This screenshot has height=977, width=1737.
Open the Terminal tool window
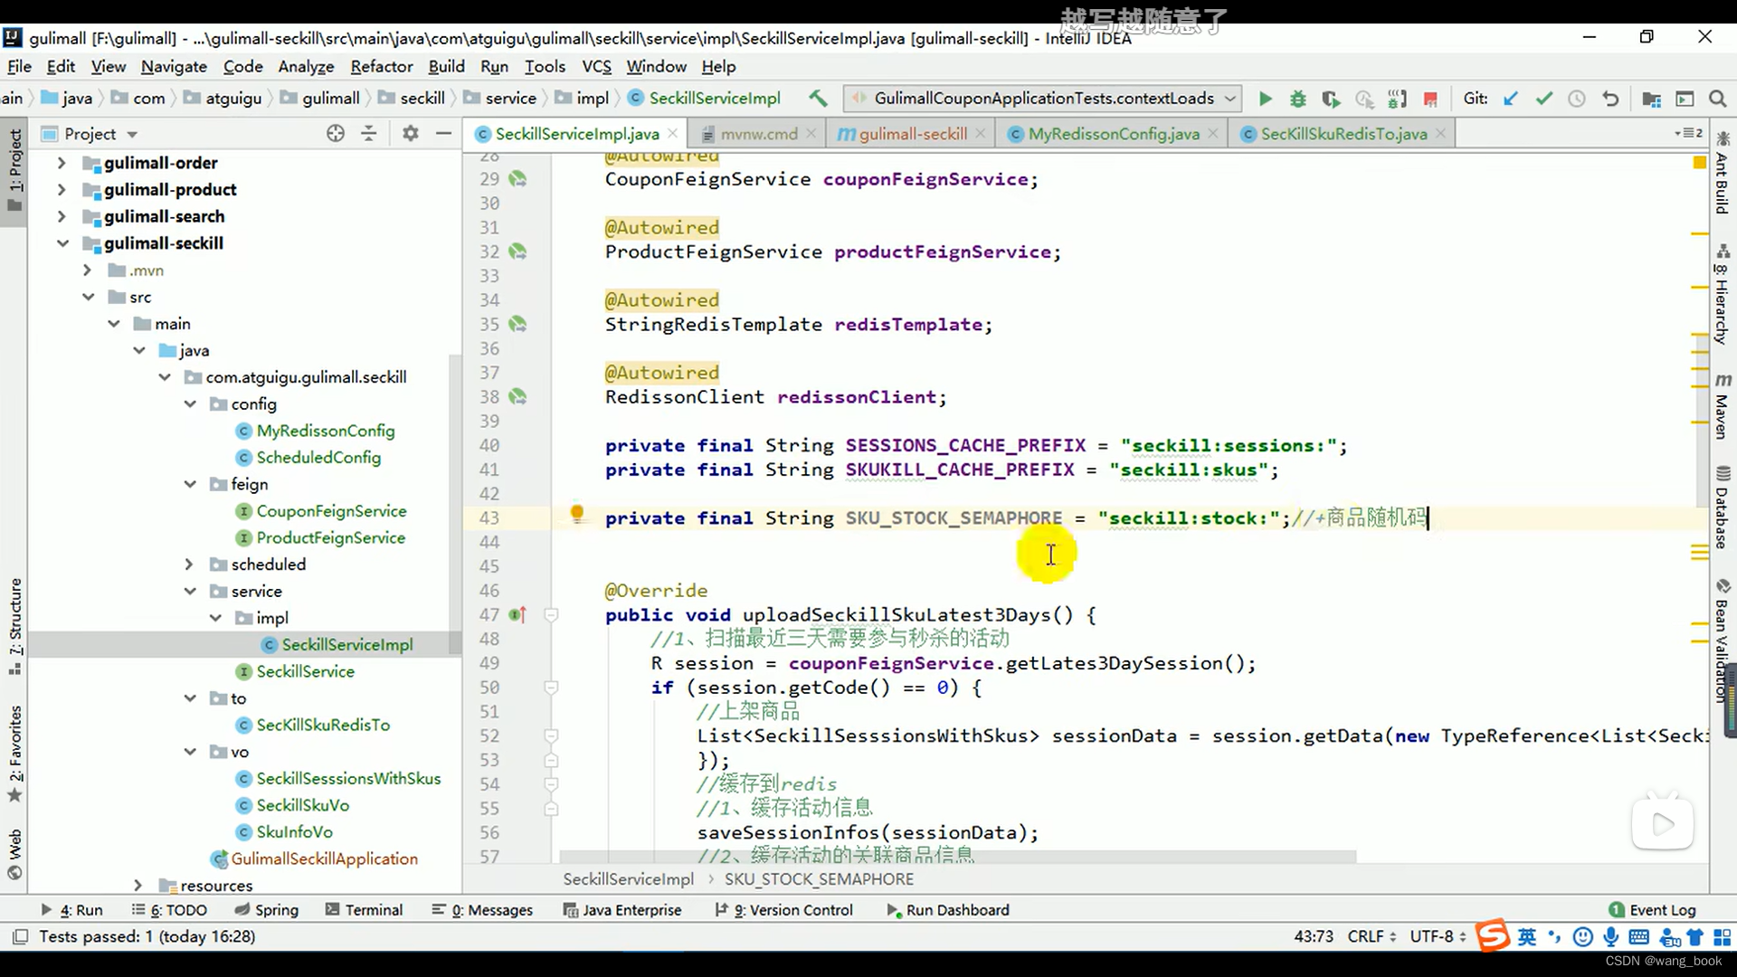coord(364,910)
